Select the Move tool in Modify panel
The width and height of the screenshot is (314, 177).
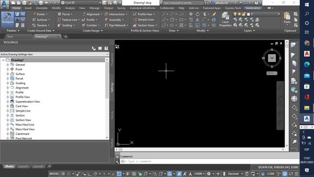point(191,14)
